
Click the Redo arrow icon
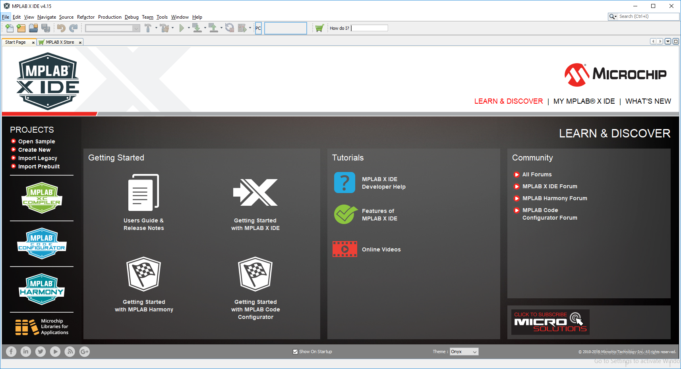[74, 28]
